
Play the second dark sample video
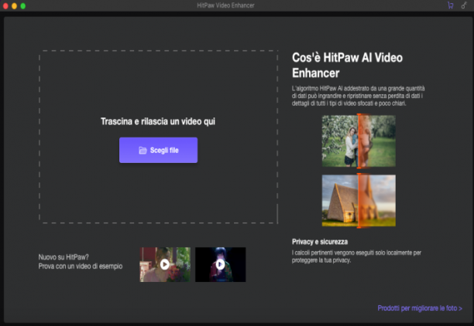coord(221,264)
